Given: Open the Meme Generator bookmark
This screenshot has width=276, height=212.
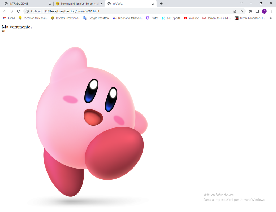Looking at the screenshot, I should coord(250,18).
